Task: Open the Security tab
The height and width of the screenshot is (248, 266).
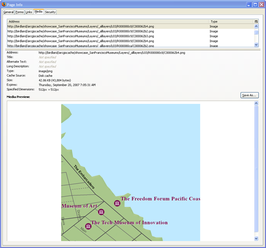Action: [x=50, y=12]
